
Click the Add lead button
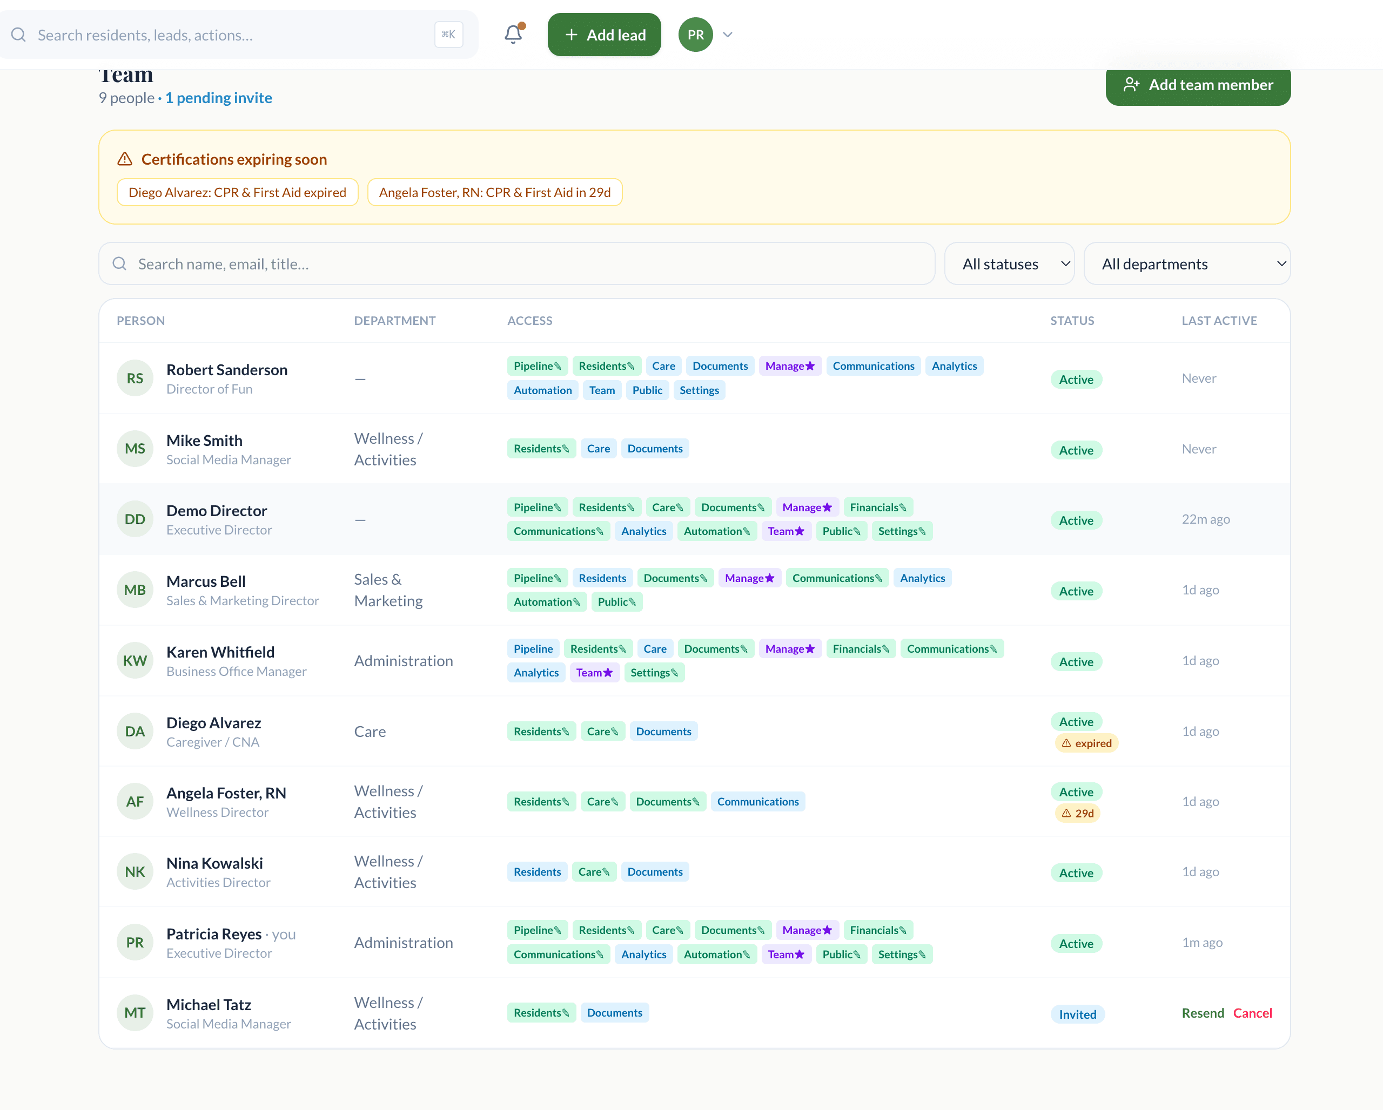point(605,35)
